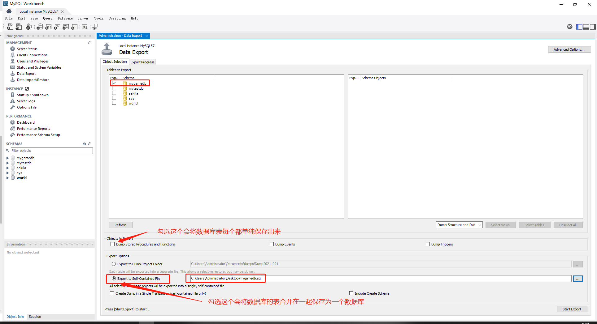Click the Server Status icon in Management

tap(12, 49)
